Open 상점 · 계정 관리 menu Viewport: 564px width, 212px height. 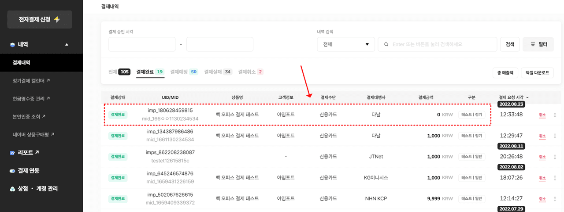(37, 189)
